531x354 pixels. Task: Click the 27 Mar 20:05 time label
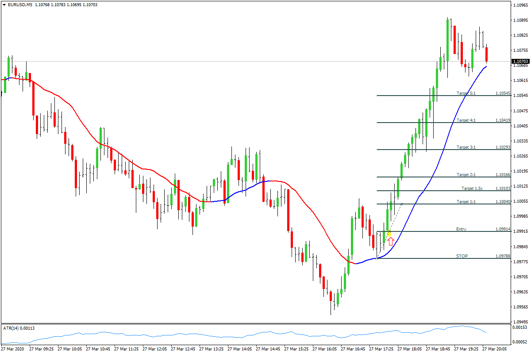point(495,349)
